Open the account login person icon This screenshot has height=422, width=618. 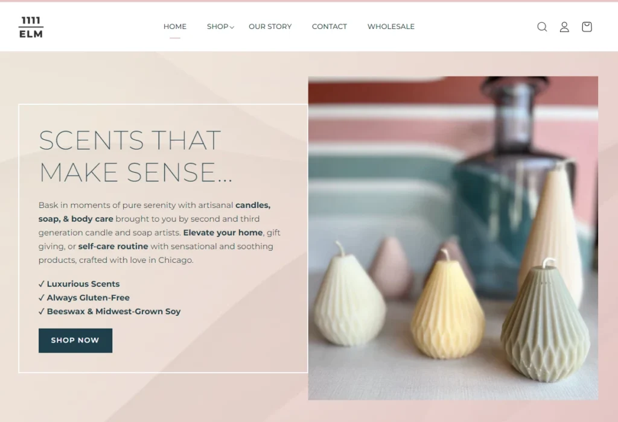tap(564, 27)
